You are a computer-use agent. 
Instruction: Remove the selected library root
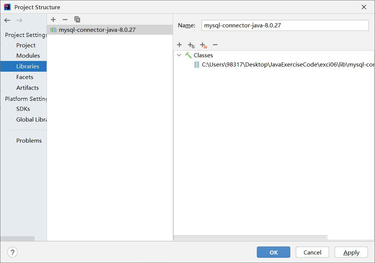pyautogui.click(x=215, y=45)
